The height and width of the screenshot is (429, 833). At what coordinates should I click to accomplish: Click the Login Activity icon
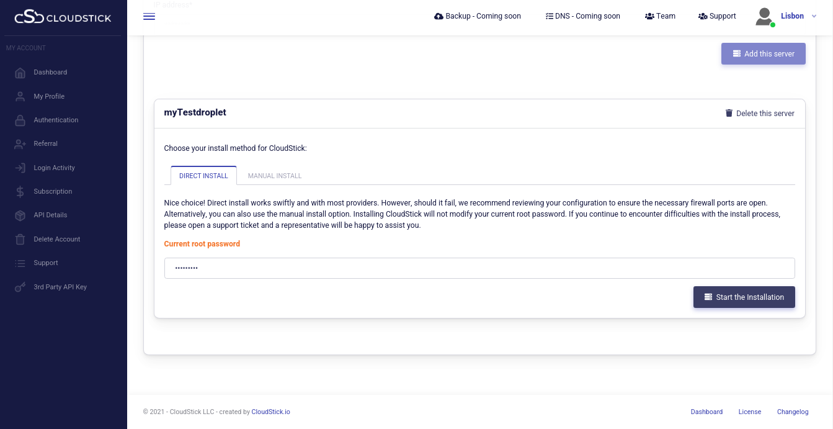[20, 168]
